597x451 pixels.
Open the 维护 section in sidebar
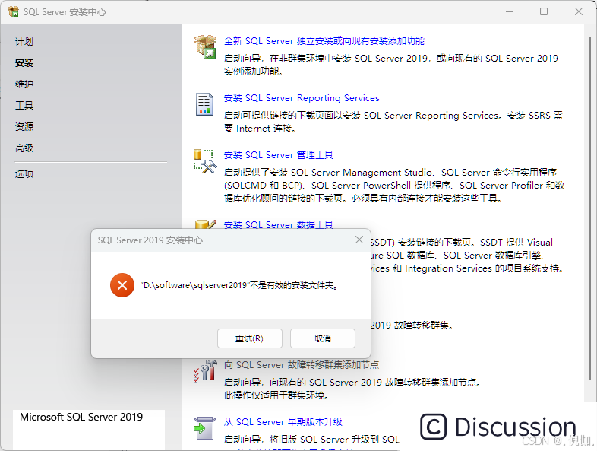(24, 84)
